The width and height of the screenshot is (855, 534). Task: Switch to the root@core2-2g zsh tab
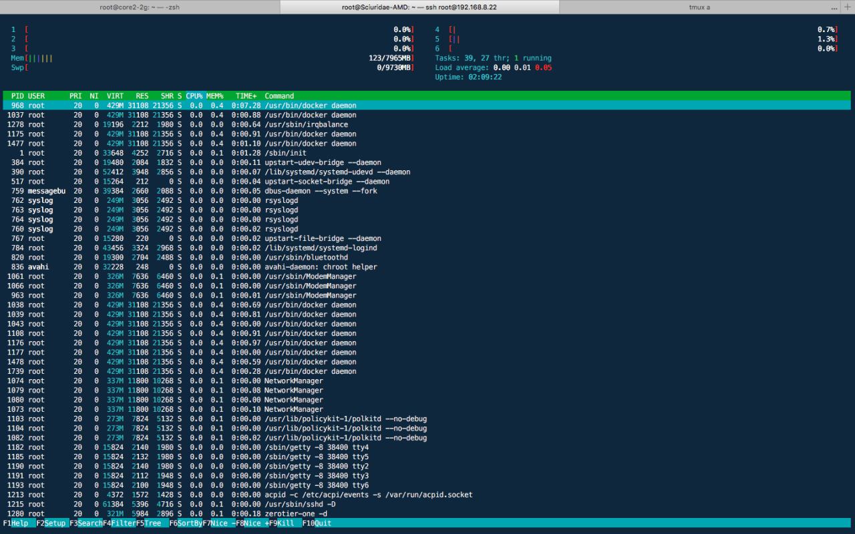tap(140, 7)
